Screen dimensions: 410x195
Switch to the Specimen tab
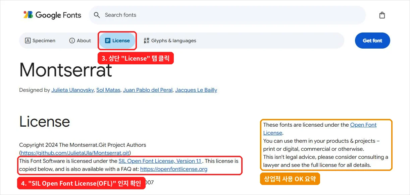click(x=40, y=41)
